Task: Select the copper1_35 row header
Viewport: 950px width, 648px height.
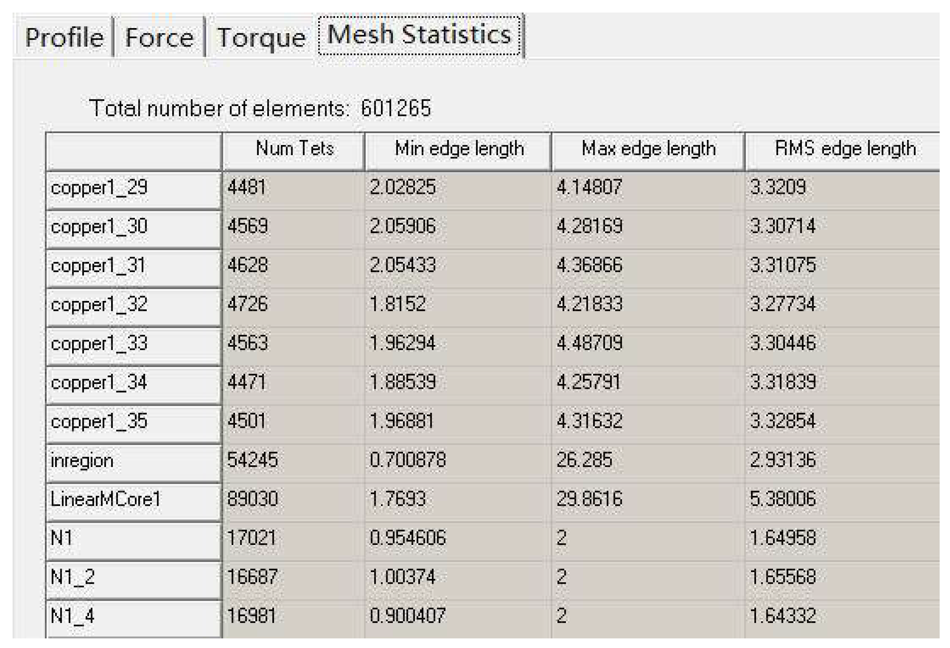Action: click(134, 422)
